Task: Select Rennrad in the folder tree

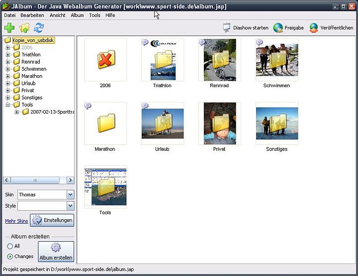Action: pos(31,62)
